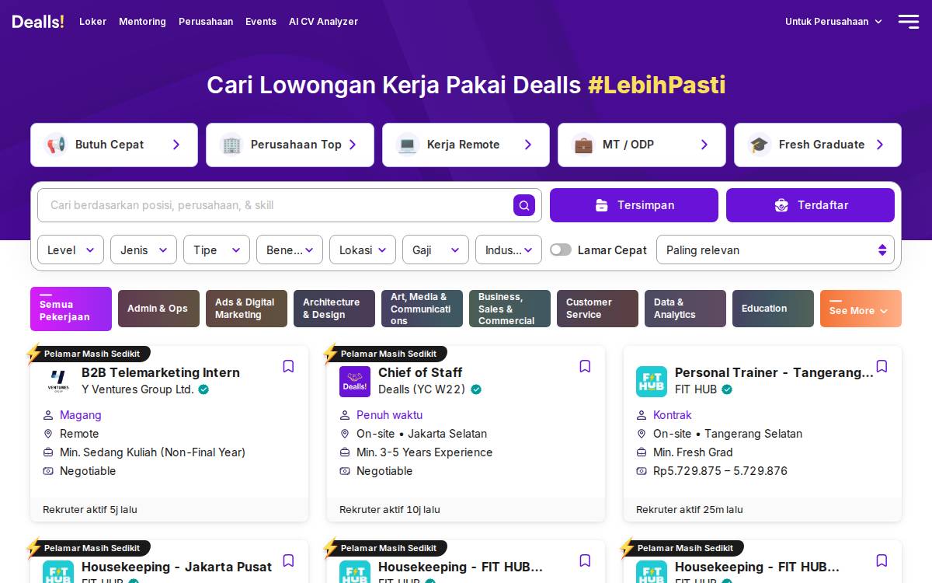Select the Education category
932x583 pixels.
point(773,309)
